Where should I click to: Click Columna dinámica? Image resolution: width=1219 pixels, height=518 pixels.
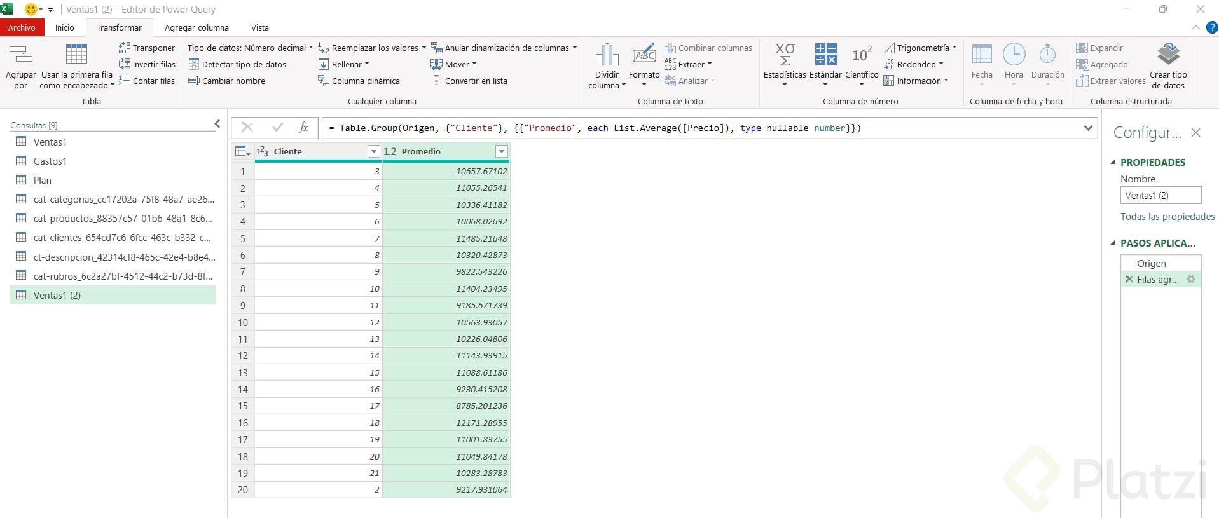359,81
